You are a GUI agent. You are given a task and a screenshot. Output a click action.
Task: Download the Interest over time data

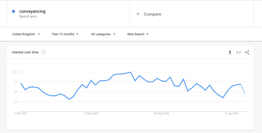230,52
